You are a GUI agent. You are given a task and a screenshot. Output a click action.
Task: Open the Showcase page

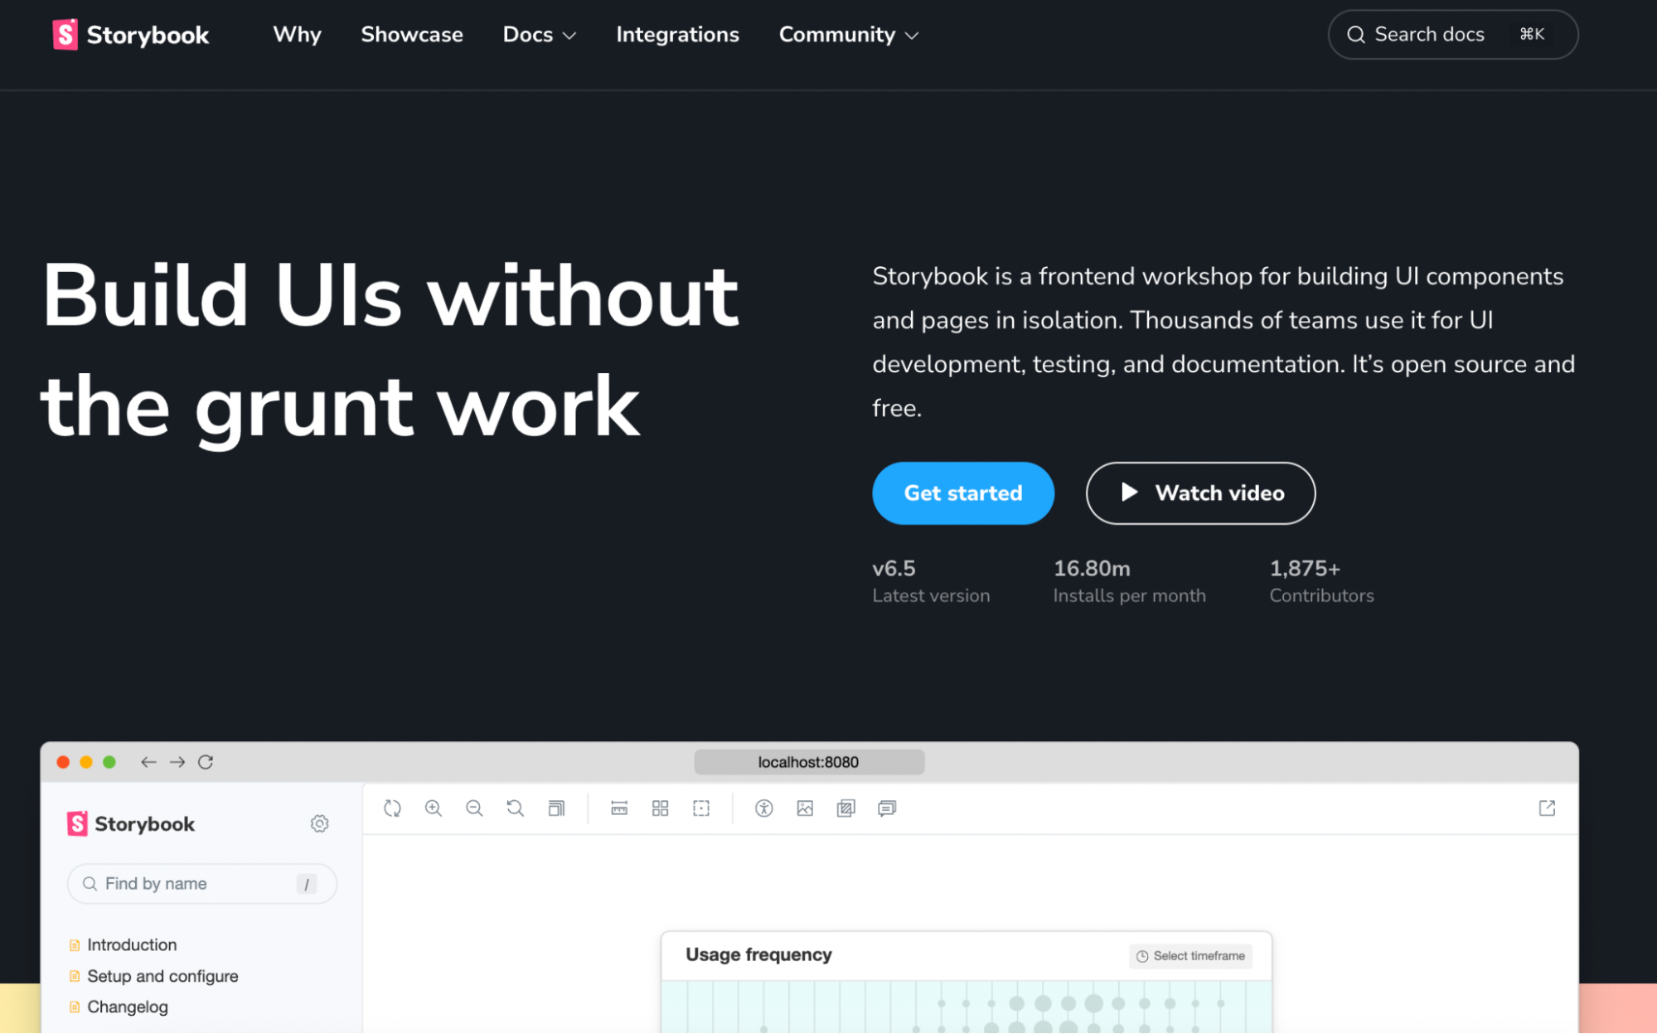click(x=412, y=35)
